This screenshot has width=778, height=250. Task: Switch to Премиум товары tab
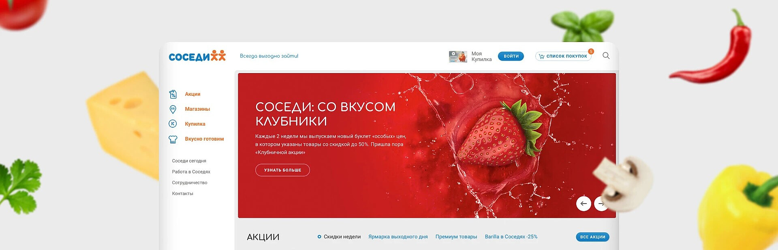[456, 237]
